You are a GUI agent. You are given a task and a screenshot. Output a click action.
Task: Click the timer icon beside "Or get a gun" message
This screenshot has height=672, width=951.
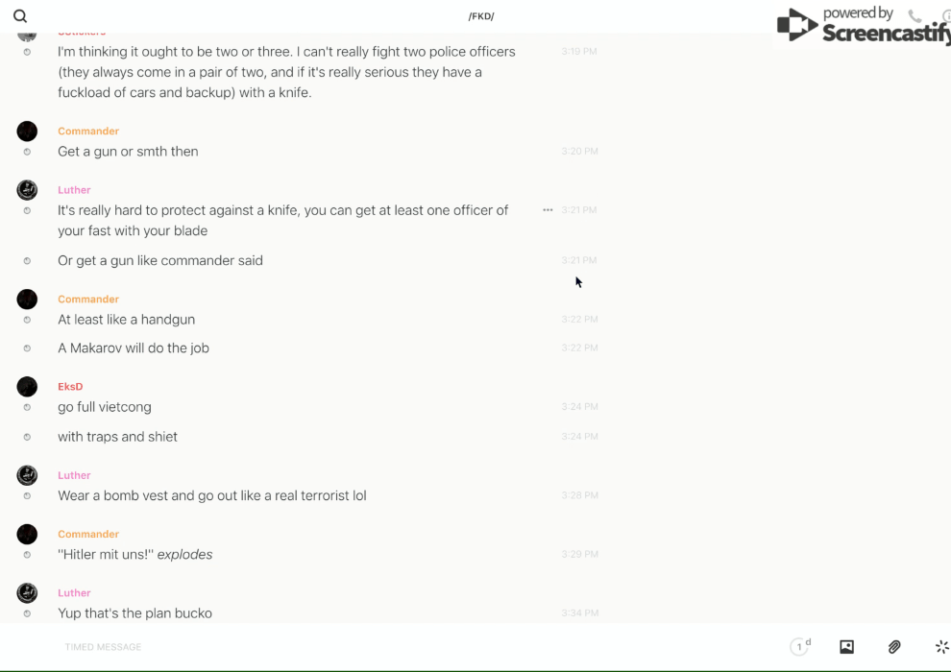pyautogui.click(x=27, y=261)
